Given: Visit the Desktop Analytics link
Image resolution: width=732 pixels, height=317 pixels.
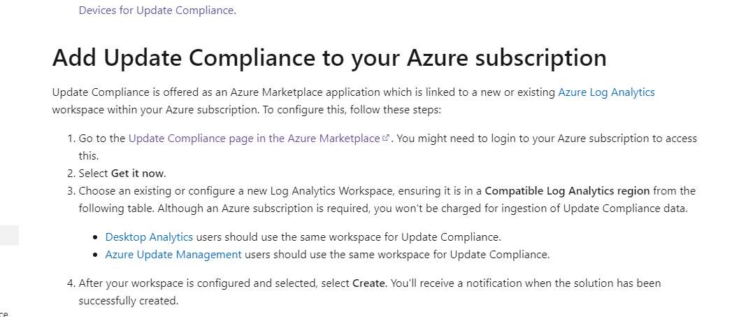Looking at the screenshot, I should coord(149,237).
